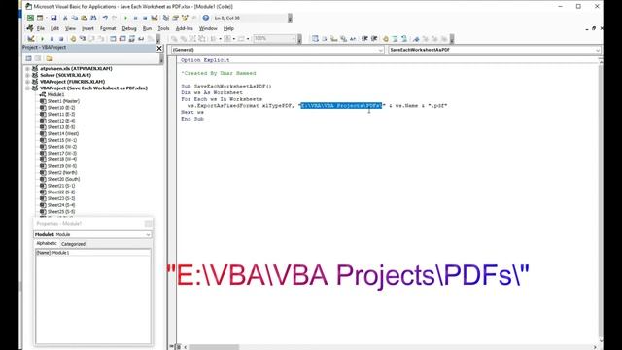The image size is (622, 350).
Task: Click the 'End Sub' code line
Action: [x=192, y=119]
